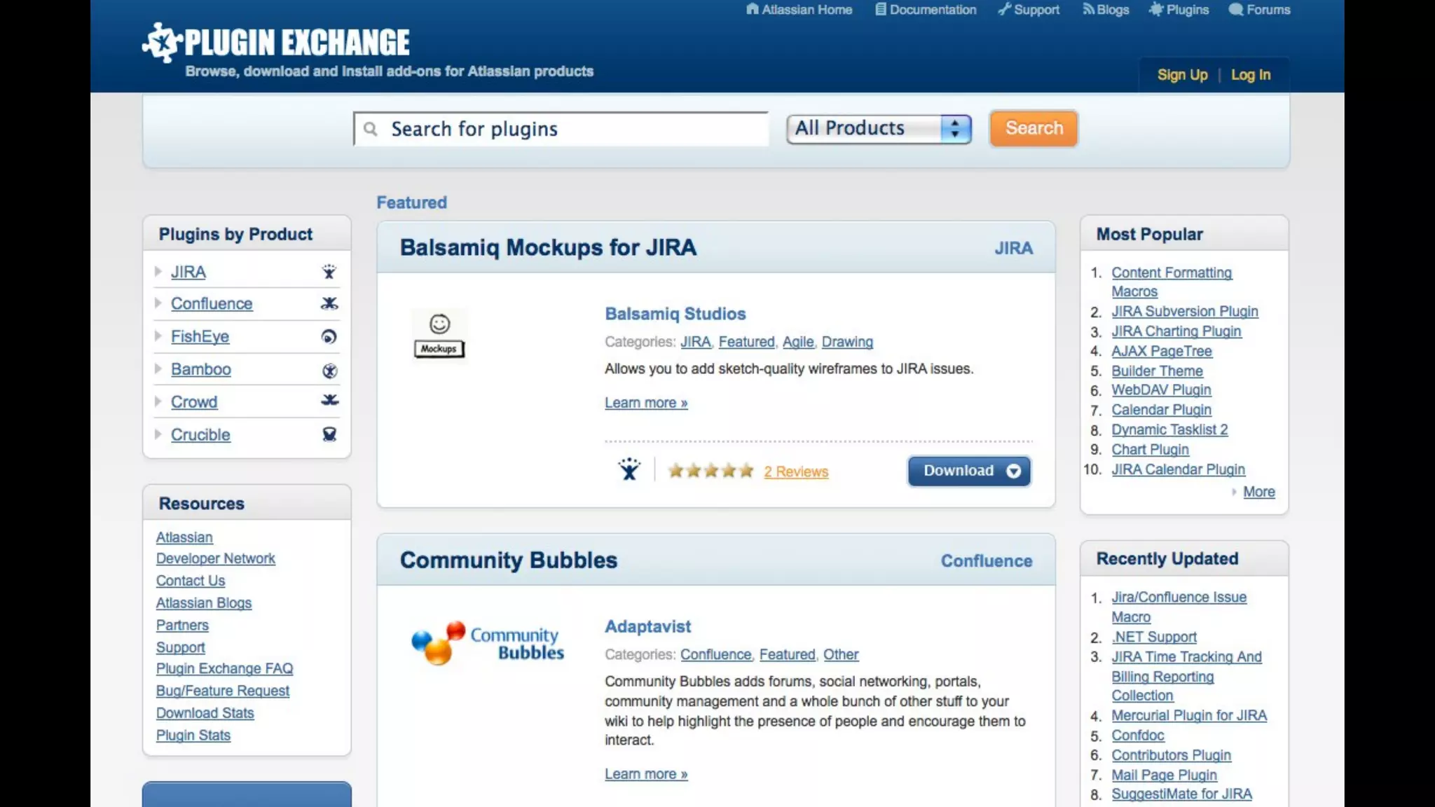Click the JIRA product icon in sidebar
The image size is (1435, 807).
point(329,272)
